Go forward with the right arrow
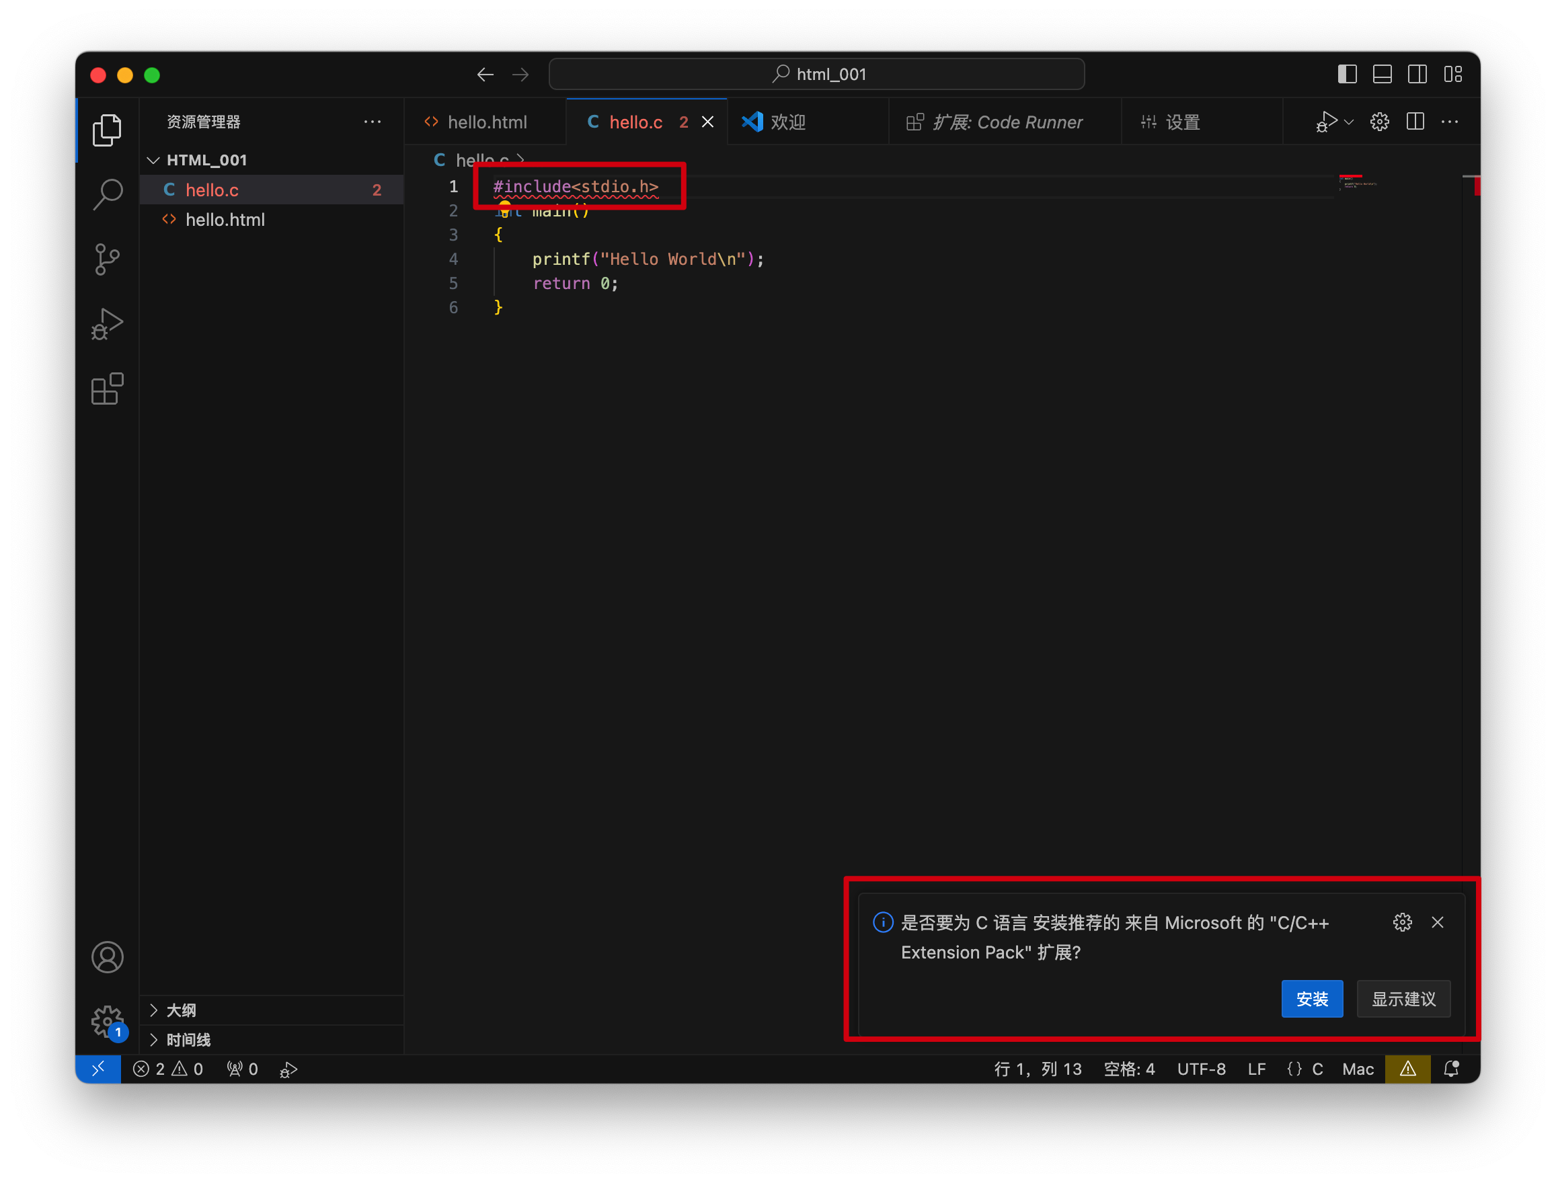The height and width of the screenshot is (1183, 1556). (520, 75)
